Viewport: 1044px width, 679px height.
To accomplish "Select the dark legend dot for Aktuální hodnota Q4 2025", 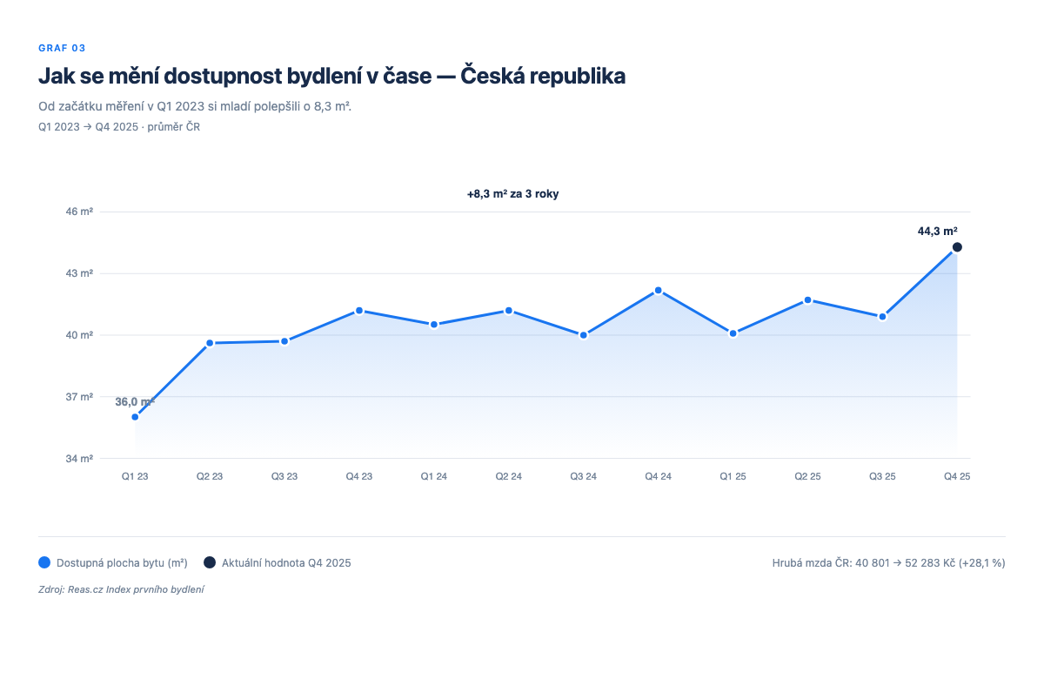I will tap(208, 562).
